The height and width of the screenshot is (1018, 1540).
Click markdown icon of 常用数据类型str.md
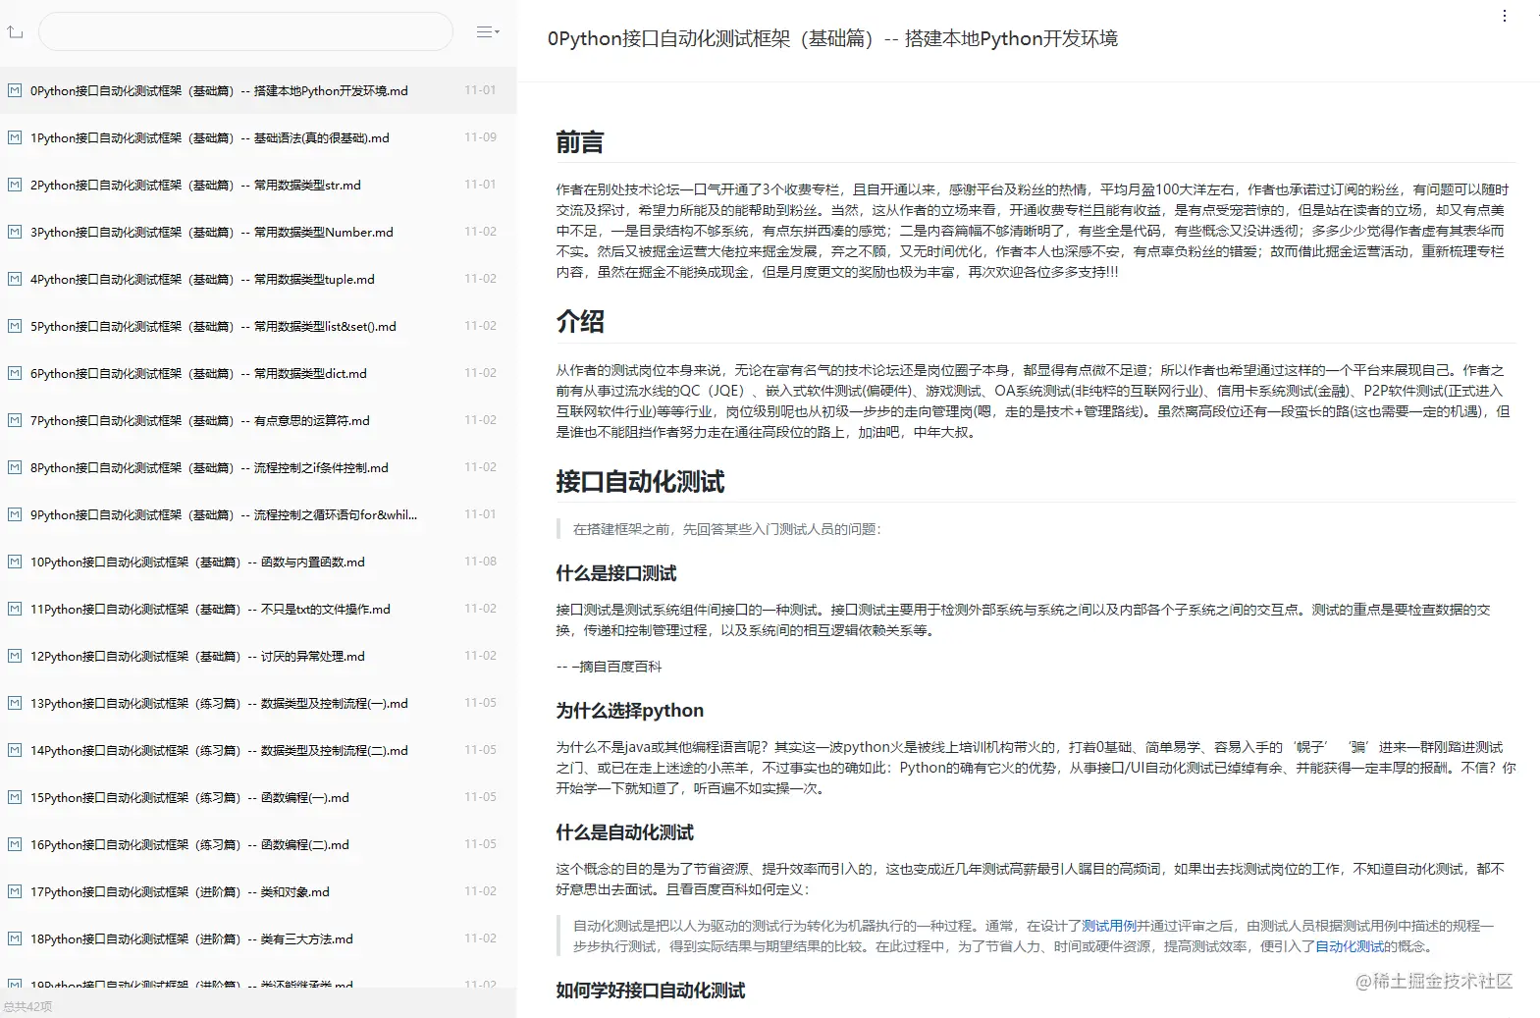tap(15, 185)
